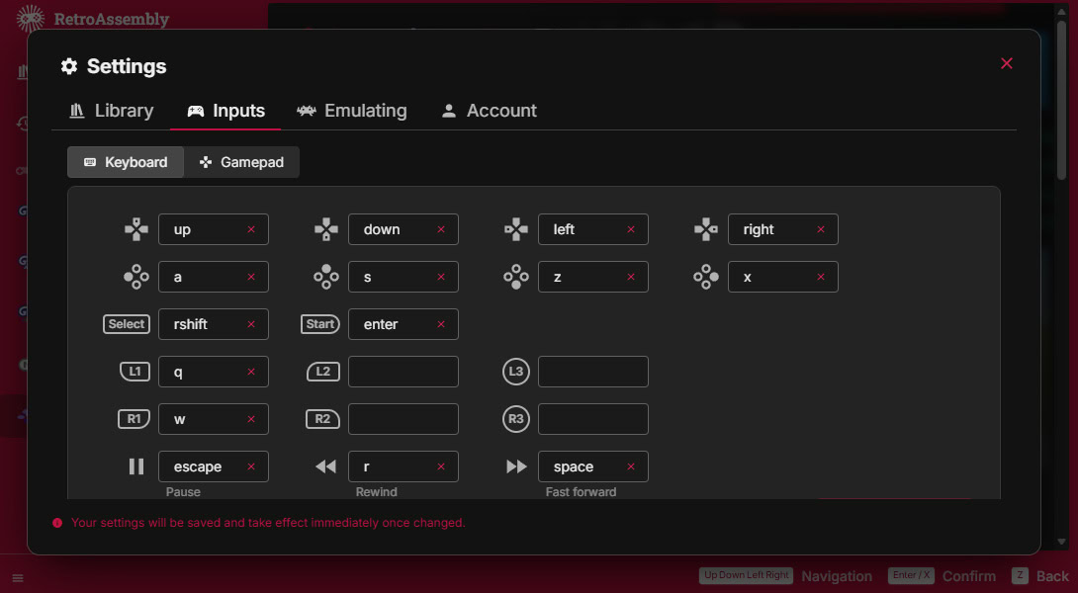This screenshot has height=593, width=1078.
Task: Click the face buttons icon beside the z binding
Action: point(515,277)
